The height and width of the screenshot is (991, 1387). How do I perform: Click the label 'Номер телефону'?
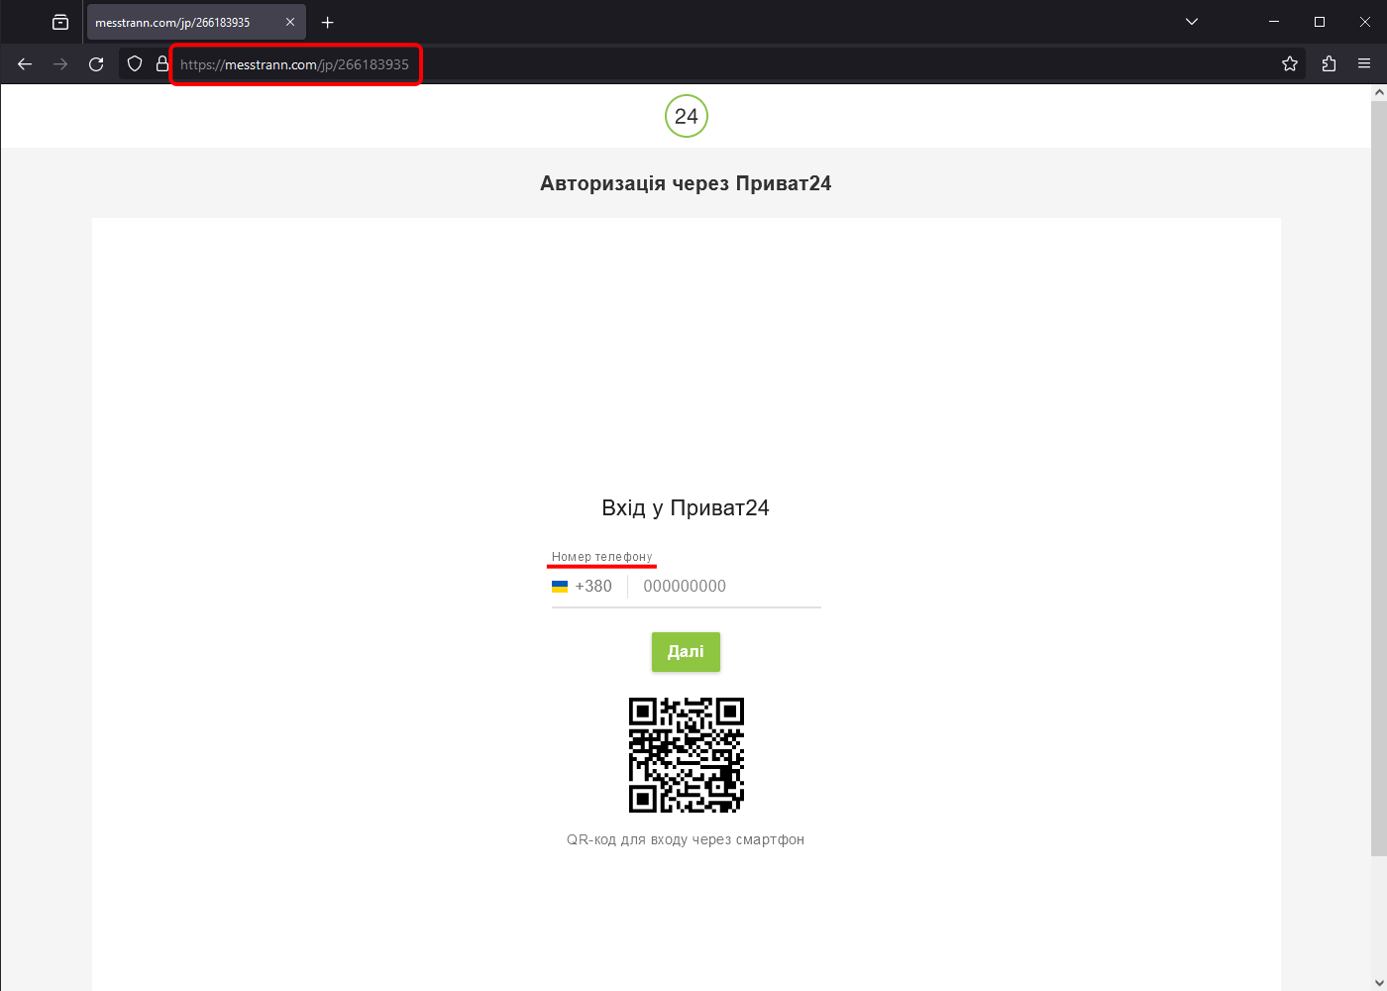602,557
